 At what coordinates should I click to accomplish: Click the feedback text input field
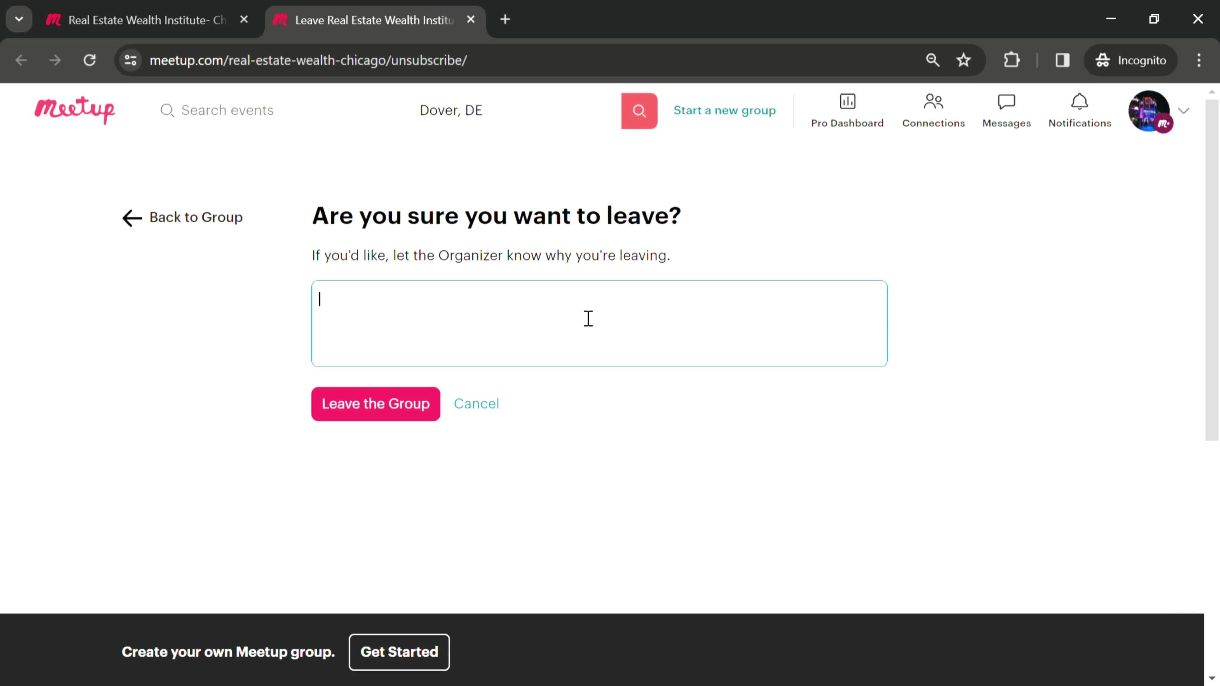click(x=599, y=322)
